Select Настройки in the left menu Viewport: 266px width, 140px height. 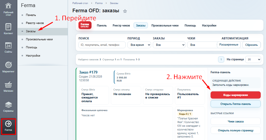point(33,56)
